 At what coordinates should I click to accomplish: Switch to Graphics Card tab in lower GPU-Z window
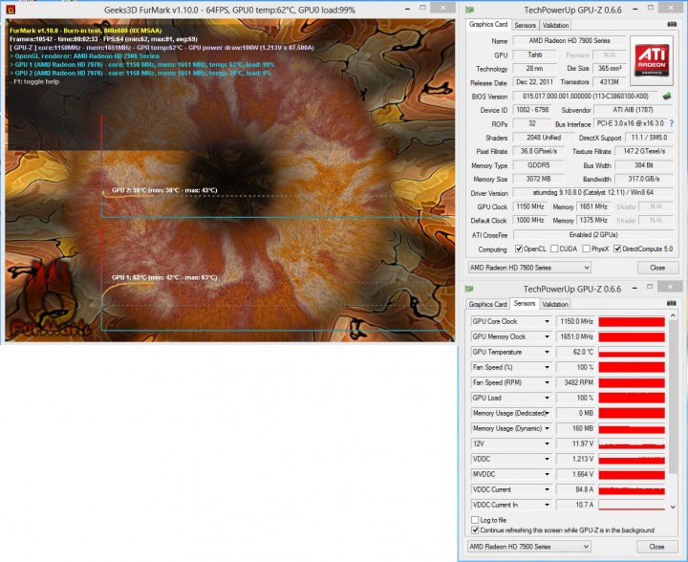487,304
